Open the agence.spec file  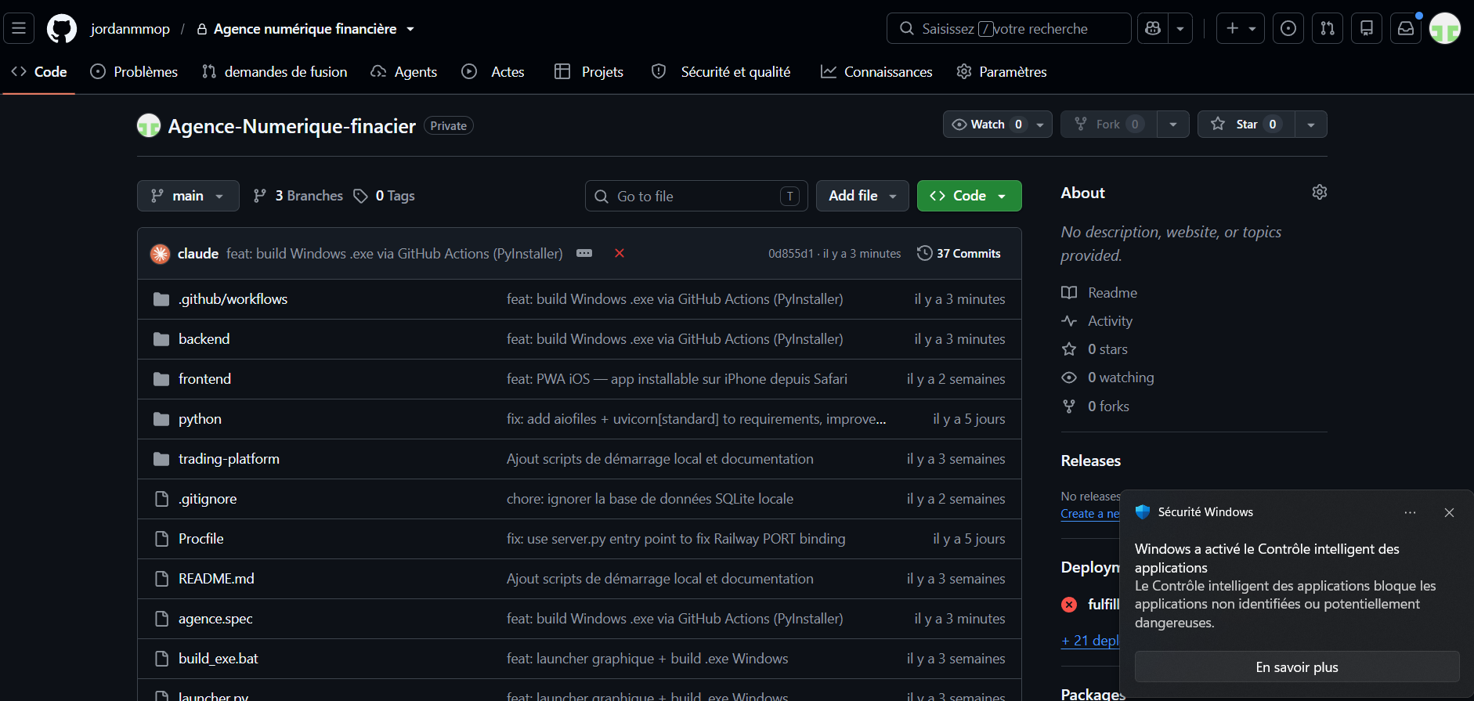tap(215, 619)
